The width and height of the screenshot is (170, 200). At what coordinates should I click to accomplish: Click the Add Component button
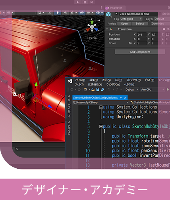click(140, 52)
